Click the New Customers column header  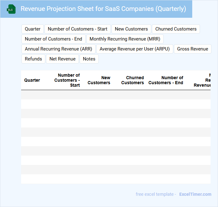[x=99, y=80]
